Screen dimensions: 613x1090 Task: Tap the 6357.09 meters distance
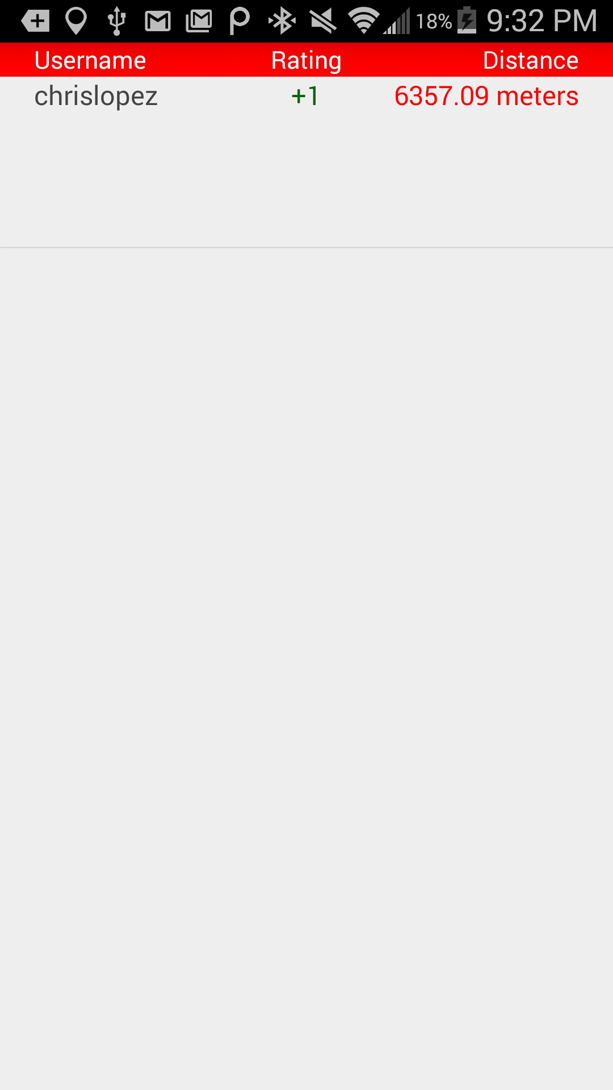tap(486, 96)
